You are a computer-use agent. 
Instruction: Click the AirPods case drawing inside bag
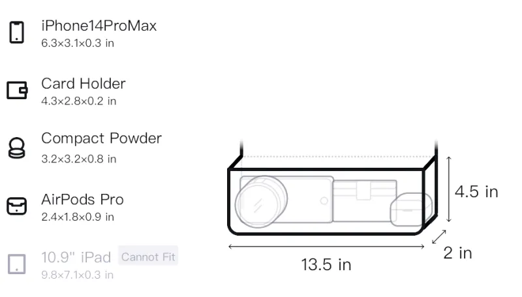pos(411,209)
